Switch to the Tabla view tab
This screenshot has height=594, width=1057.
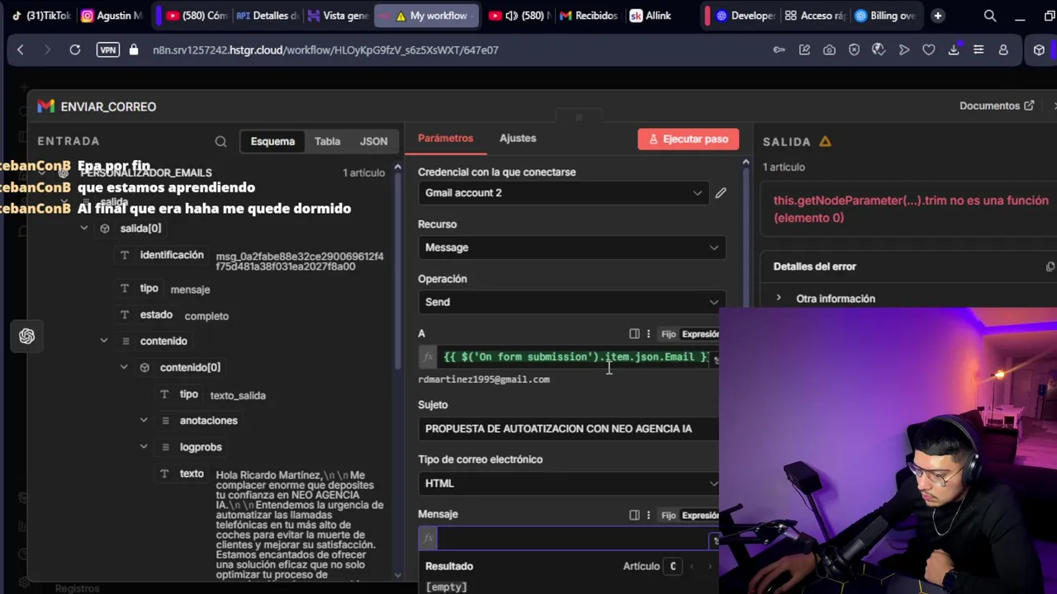327,141
